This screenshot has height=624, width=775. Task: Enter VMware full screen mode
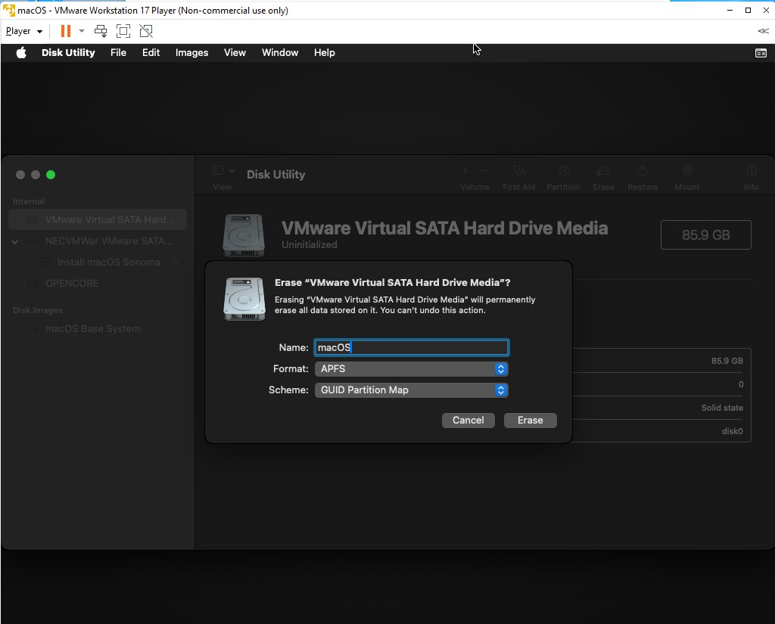click(x=123, y=31)
